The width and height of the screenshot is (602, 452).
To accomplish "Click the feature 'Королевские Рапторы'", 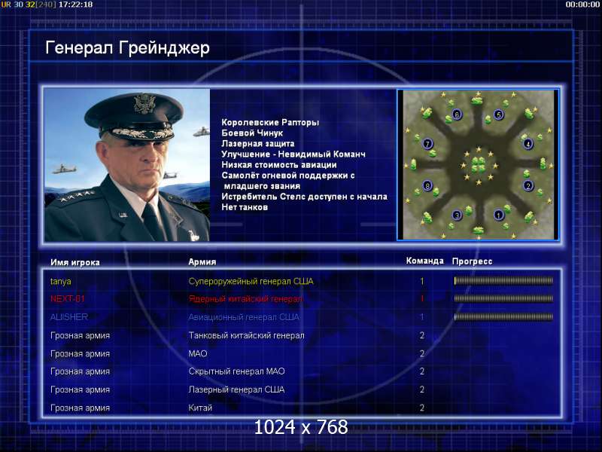I will pos(270,123).
